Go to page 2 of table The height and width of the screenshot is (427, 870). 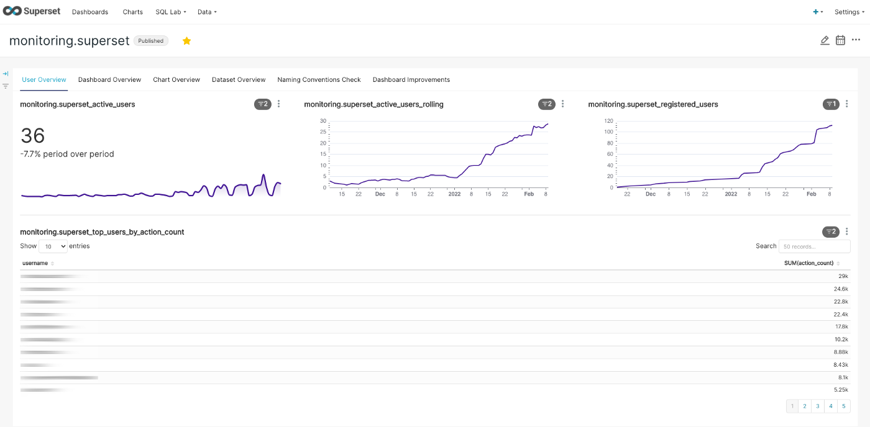point(805,407)
